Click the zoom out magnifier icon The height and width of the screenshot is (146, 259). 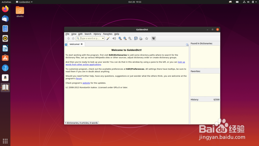125,38
